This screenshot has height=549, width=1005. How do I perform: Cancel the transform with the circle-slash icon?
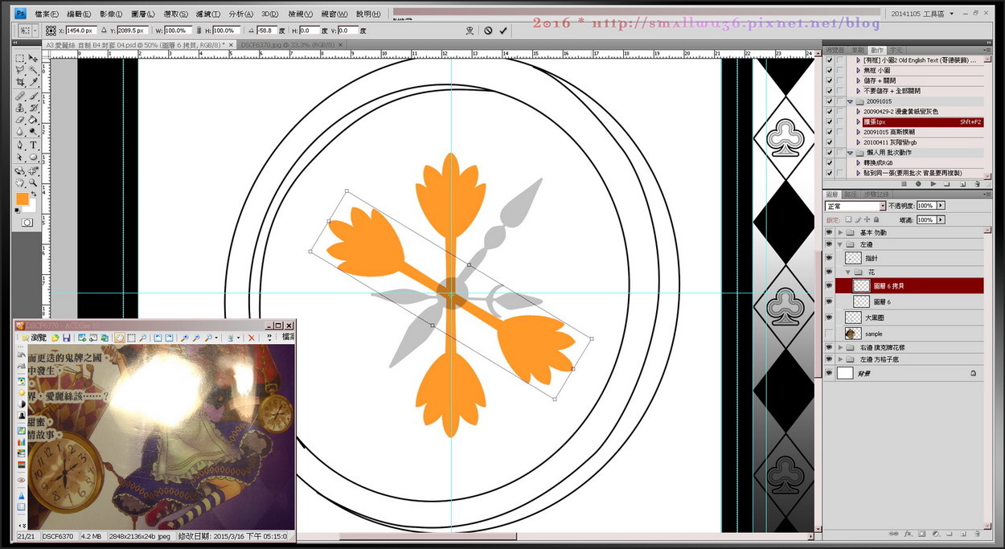tap(487, 31)
